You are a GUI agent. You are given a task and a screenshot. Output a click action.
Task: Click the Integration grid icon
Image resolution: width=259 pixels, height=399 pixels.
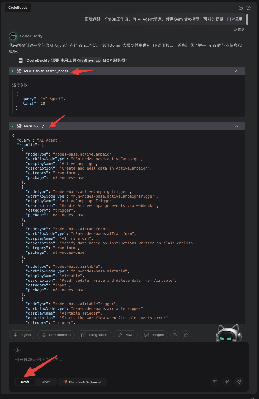[x=84, y=335]
